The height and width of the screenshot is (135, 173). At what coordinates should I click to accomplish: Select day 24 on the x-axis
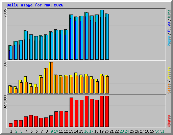coord(127,131)
